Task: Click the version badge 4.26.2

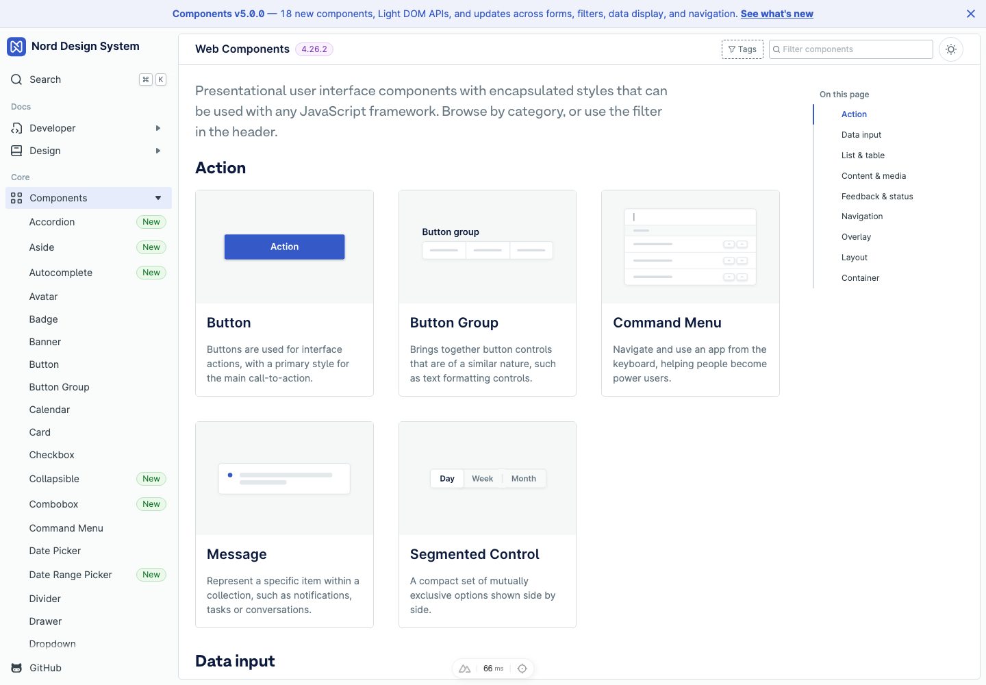Action: tap(314, 49)
